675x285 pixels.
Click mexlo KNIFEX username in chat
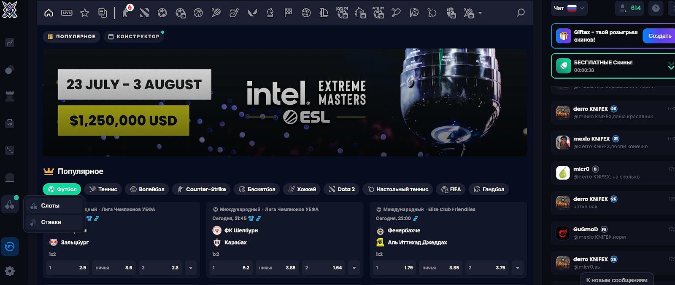[591, 139]
